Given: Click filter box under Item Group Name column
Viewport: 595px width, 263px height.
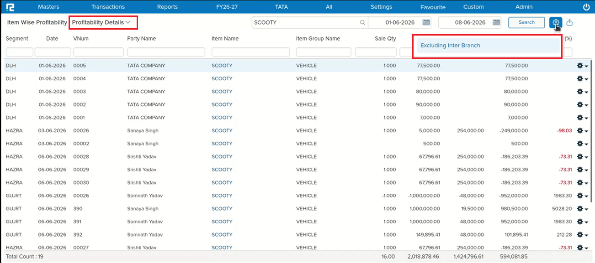Looking at the screenshot, I should 324,52.
